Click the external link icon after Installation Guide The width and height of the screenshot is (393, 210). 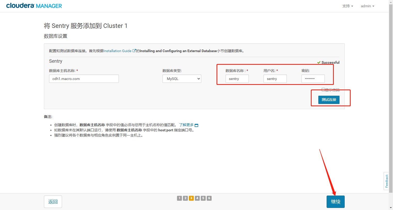(x=134, y=51)
